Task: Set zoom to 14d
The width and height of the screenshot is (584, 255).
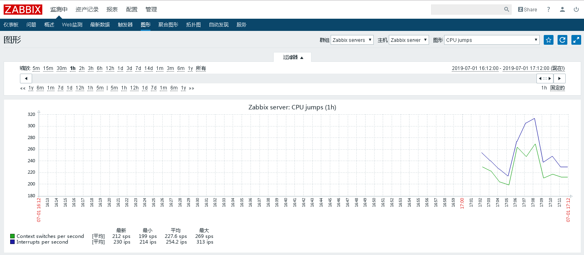Action: [148, 68]
